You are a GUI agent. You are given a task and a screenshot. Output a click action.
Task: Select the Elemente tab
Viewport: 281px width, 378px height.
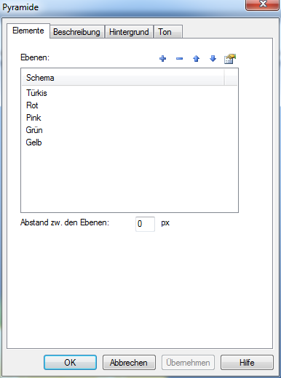click(x=28, y=31)
